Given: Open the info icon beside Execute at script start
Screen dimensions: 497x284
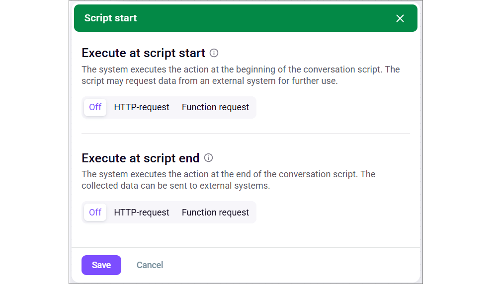Looking at the screenshot, I should [x=214, y=53].
